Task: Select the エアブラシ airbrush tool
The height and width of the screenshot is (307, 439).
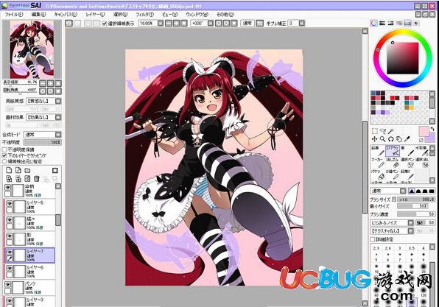Action: point(393,151)
